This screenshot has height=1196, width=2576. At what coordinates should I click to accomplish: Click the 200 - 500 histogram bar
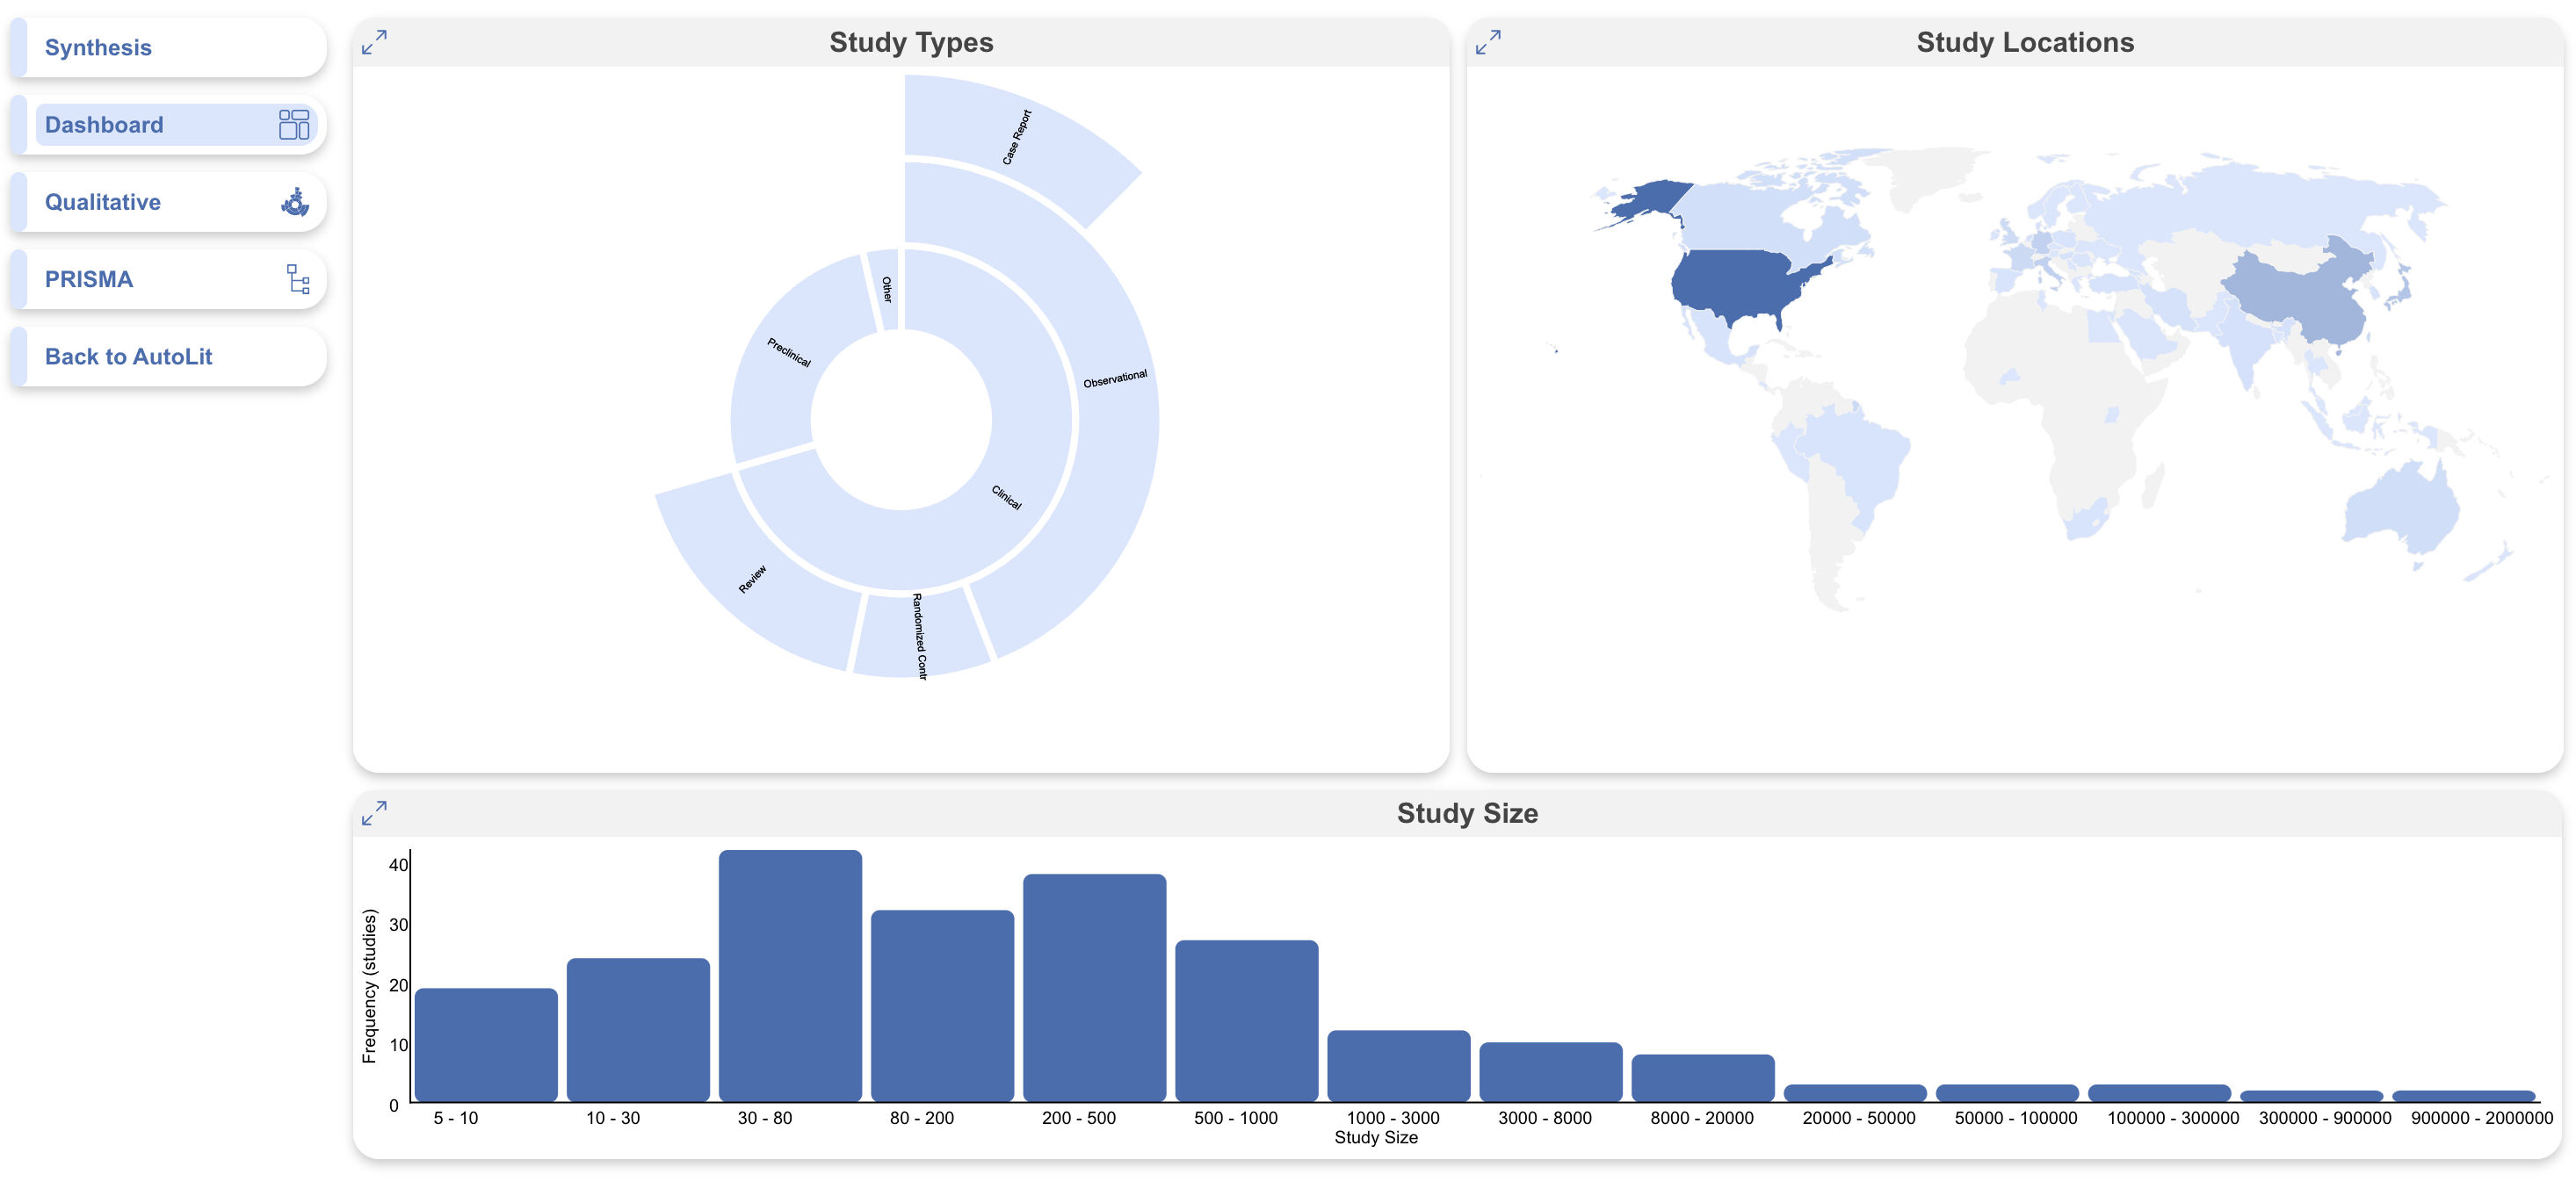pos(1094,987)
